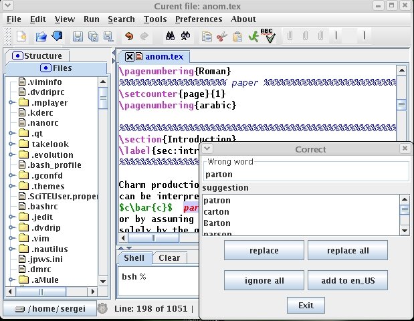Expand the .aMule folder
Viewport: 414px width, 321px height.
coord(11,280)
